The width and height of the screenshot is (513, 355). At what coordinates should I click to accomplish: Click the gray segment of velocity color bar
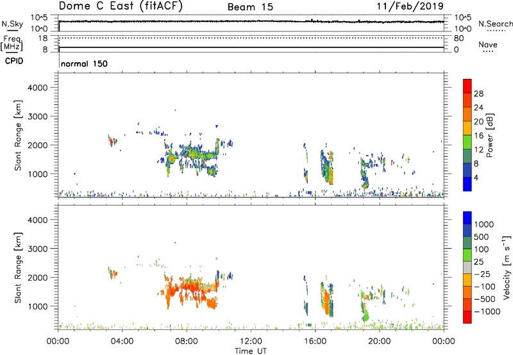coord(467,268)
